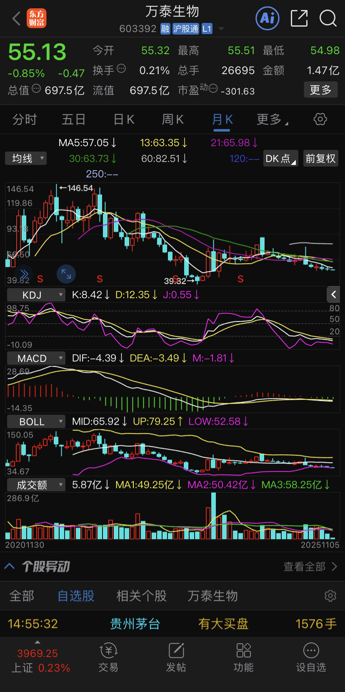Tap the back arrow icon
Viewport: 345px width, 692px height.
point(16,18)
